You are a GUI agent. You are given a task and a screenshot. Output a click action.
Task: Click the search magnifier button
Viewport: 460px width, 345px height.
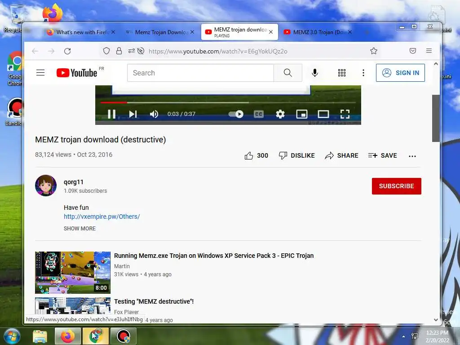[x=288, y=73]
